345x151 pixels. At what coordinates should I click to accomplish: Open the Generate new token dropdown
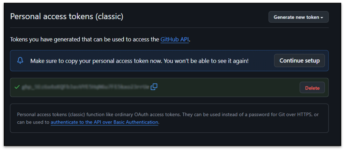[x=298, y=17]
